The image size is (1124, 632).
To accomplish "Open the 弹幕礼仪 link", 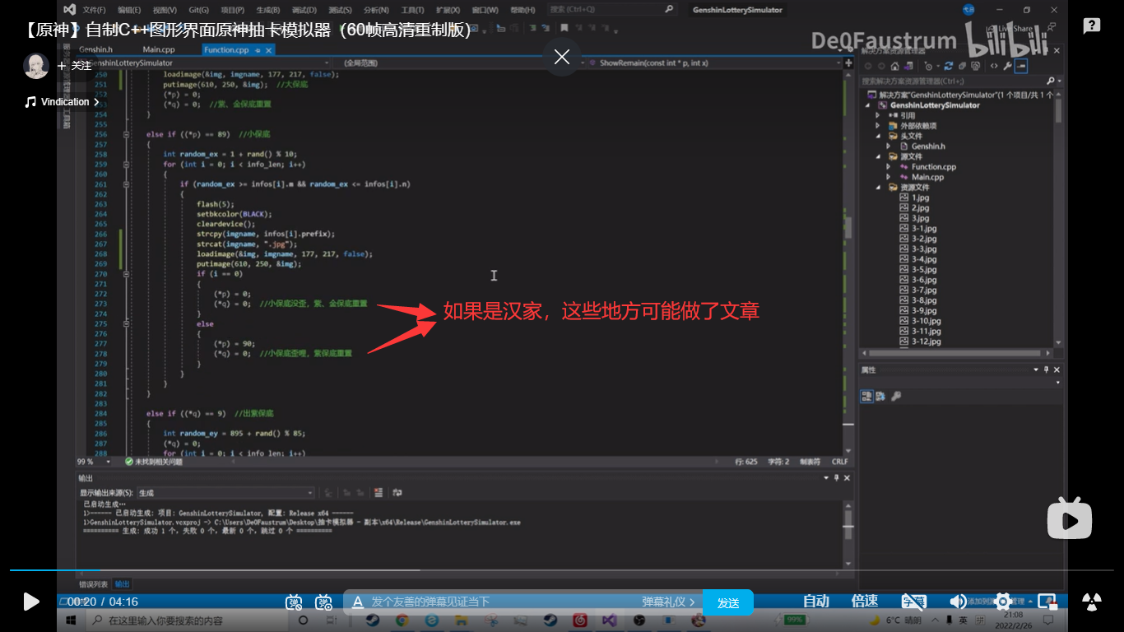I will (x=668, y=602).
